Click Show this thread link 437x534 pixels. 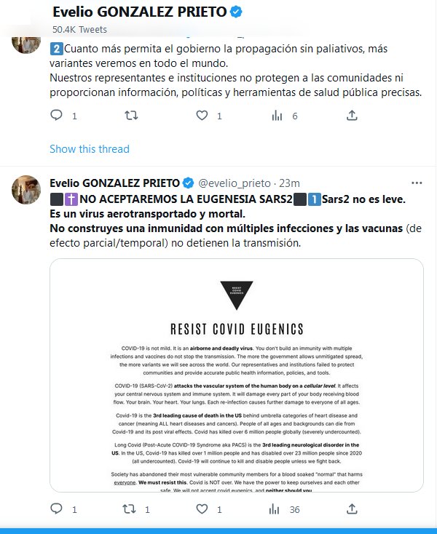90,149
